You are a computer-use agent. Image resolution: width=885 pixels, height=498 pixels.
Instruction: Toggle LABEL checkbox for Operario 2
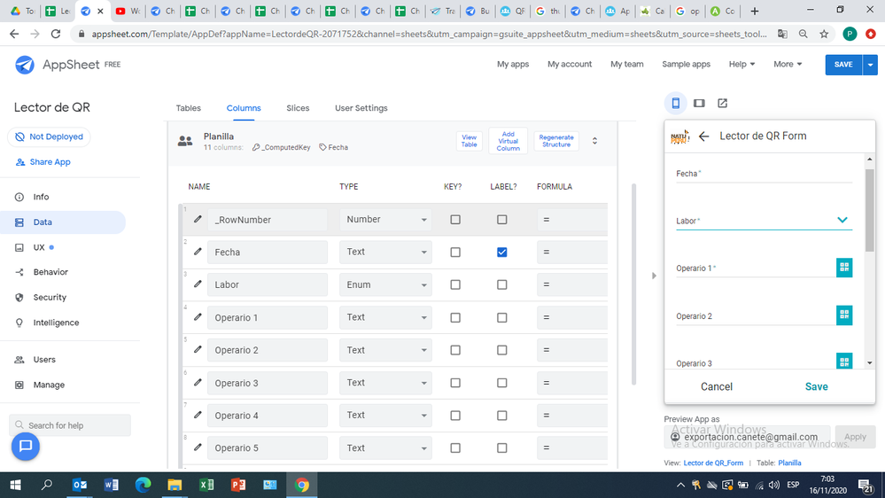[501, 351]
